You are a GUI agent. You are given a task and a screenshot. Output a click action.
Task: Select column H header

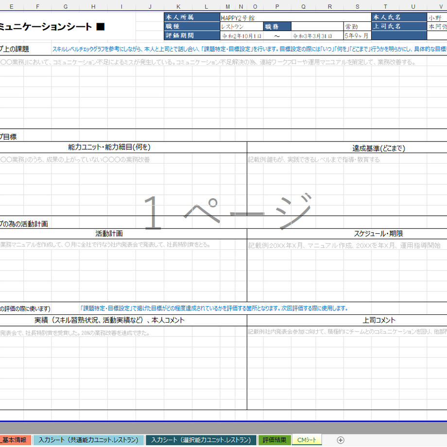coord(93,6)
